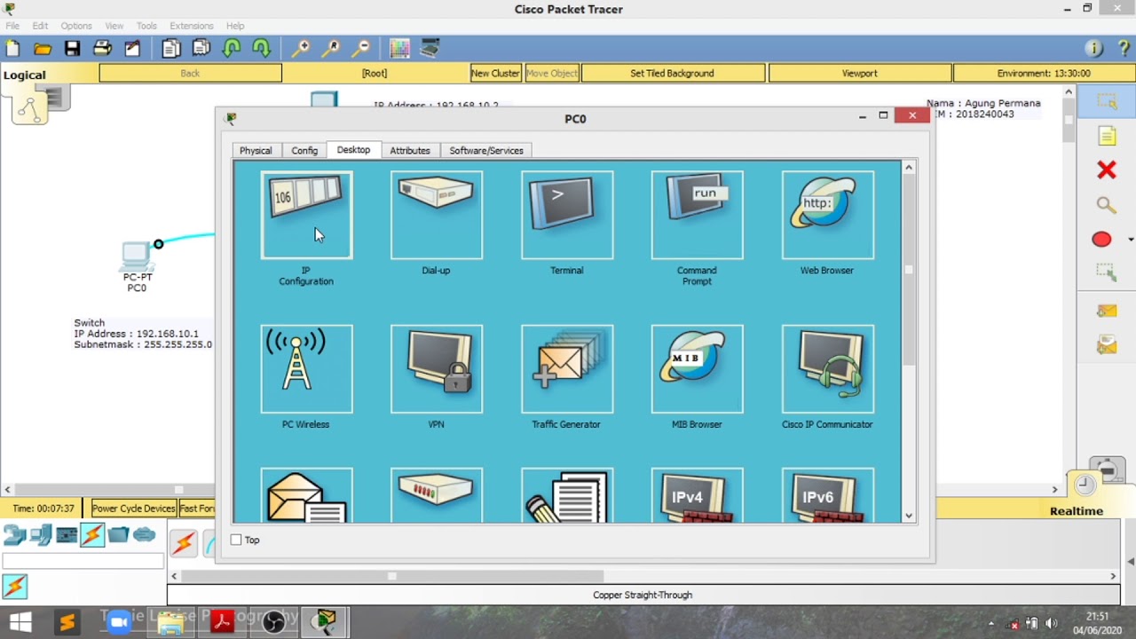Open the Software/Services tab
The width and height of the screenshot is (1136, 639).
486,151
